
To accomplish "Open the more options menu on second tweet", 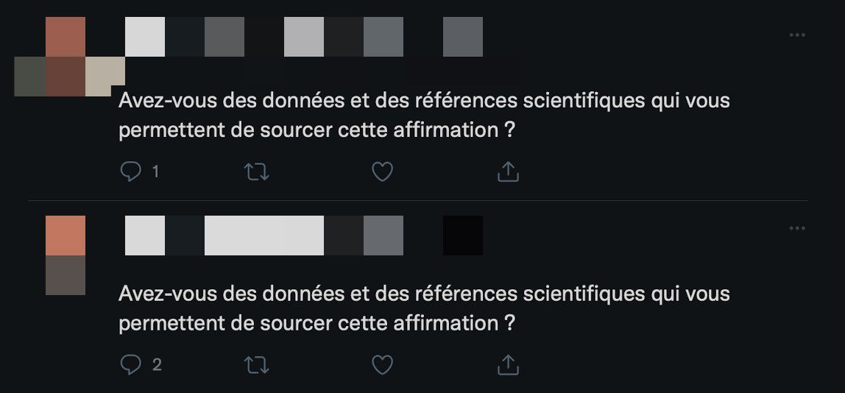I will 797,229.
